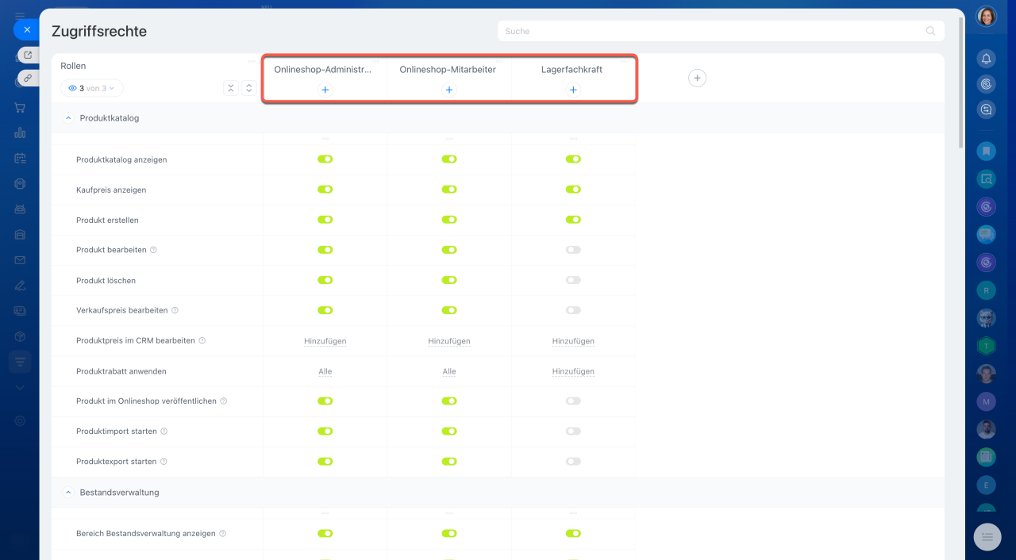Collapse the Produktkatalog section
1016x560 pixels.
[x=68, y=118]
